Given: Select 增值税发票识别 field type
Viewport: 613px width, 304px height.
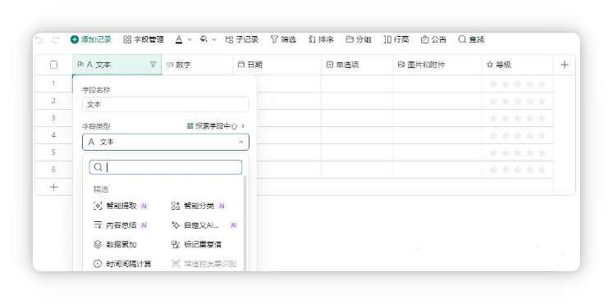Looking at the screenshot, I should [x=204, y=264].
